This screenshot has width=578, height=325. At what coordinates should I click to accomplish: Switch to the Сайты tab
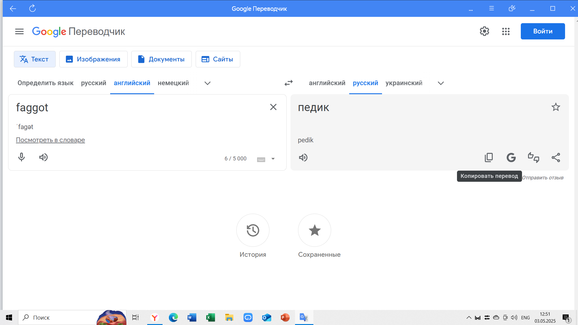[218, 59]
